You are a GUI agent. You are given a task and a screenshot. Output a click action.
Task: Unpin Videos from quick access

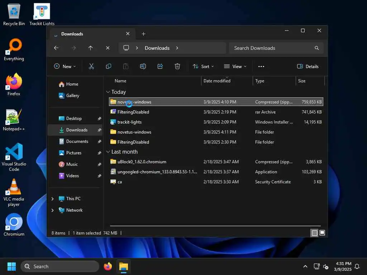click(100, 176)
